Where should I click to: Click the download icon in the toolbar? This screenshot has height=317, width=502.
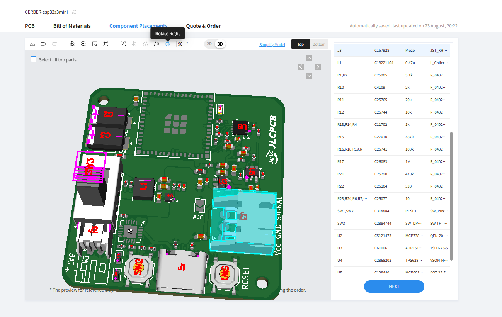32,44
